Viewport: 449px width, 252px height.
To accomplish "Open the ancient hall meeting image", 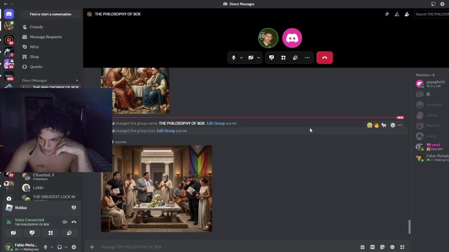I will [x=156, y=189].
